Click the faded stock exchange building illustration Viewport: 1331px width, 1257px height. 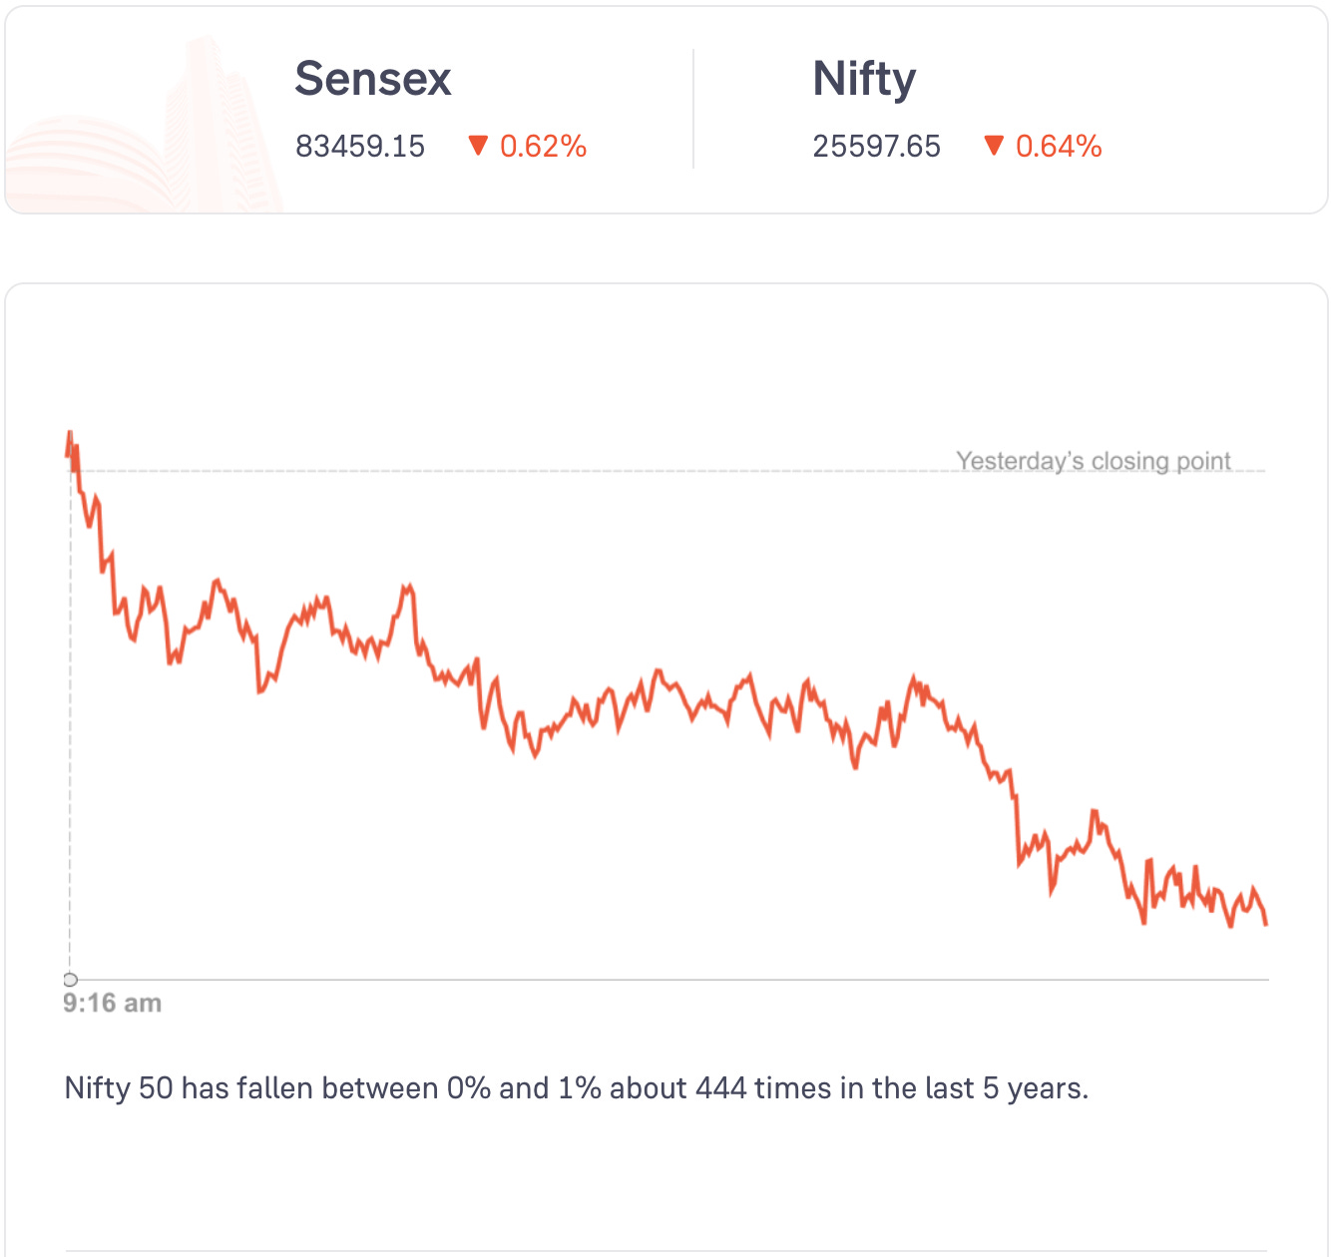[150, 130]
